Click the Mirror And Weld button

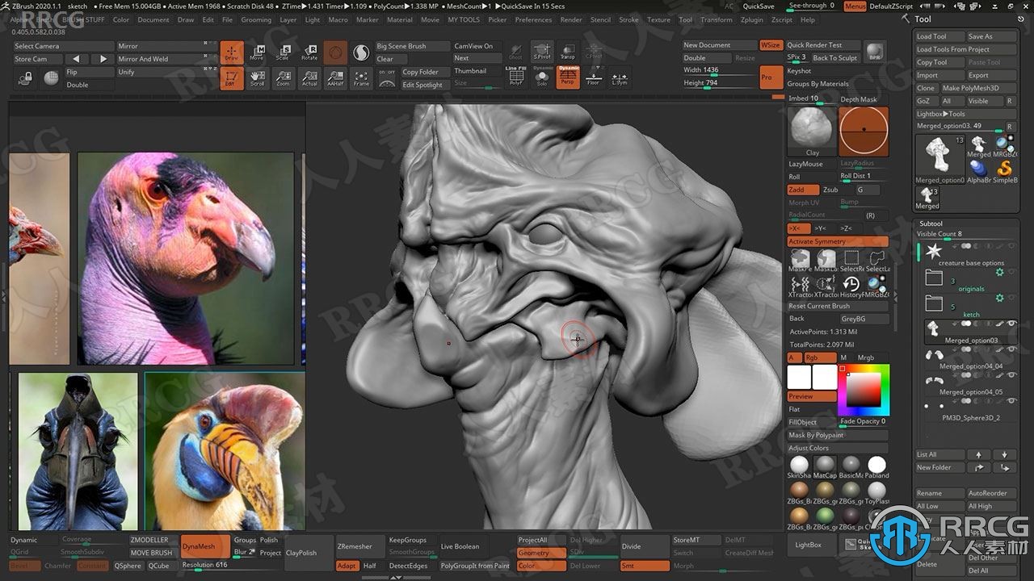[166, 59]
